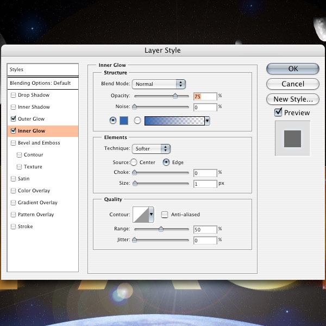
Task: Click the Contour curve thumbnail
Action: click(x=141, y=215)
